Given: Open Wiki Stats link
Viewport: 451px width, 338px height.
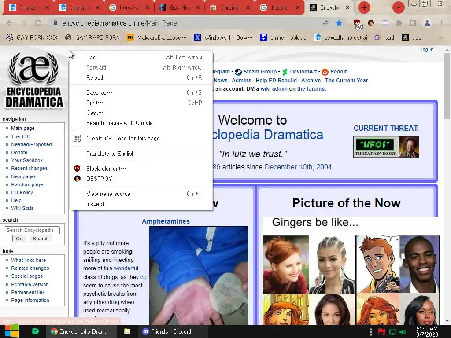Looking at the screenshot, I should point(22,208).
